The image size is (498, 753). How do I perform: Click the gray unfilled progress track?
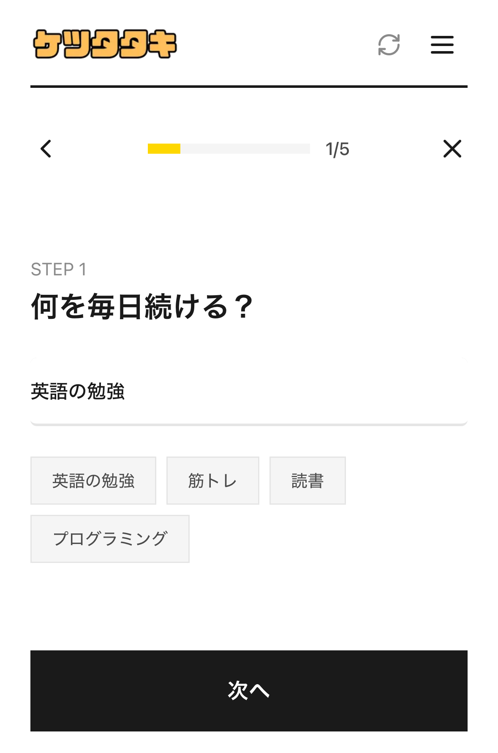coord(245,149)
